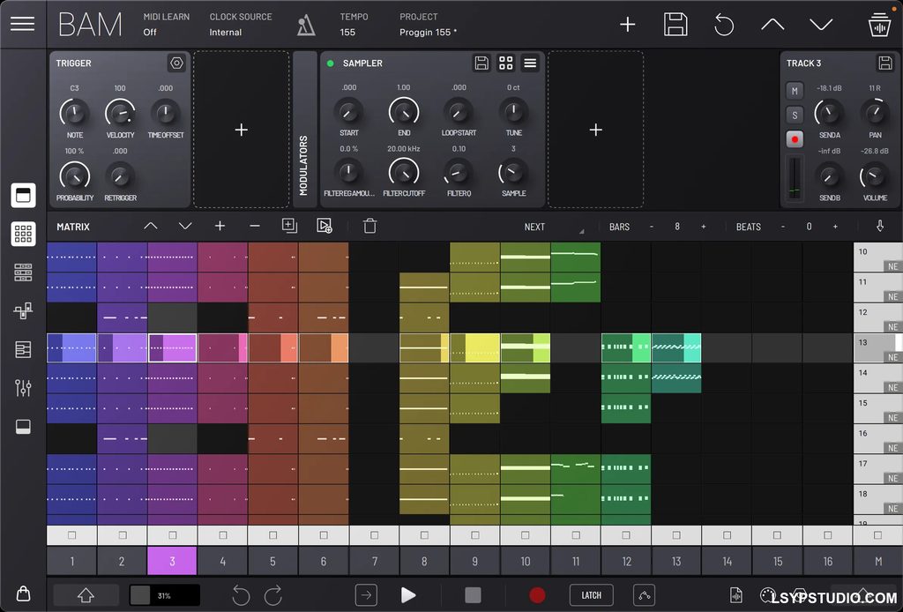Toggle the follow arrow box icon
The width and height of the screenshot is (903, 612).
[366, 594]
